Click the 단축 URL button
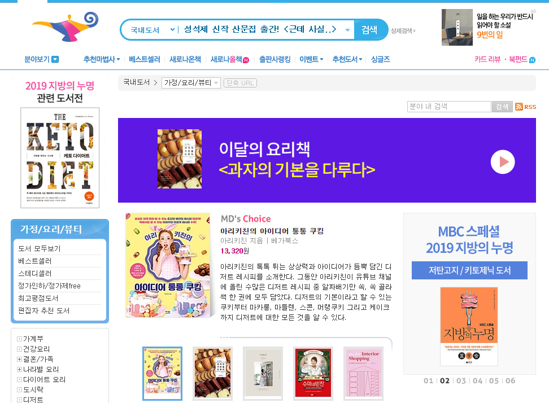Image resolution: width=549 pixels, height=403 pixels. 240,83
